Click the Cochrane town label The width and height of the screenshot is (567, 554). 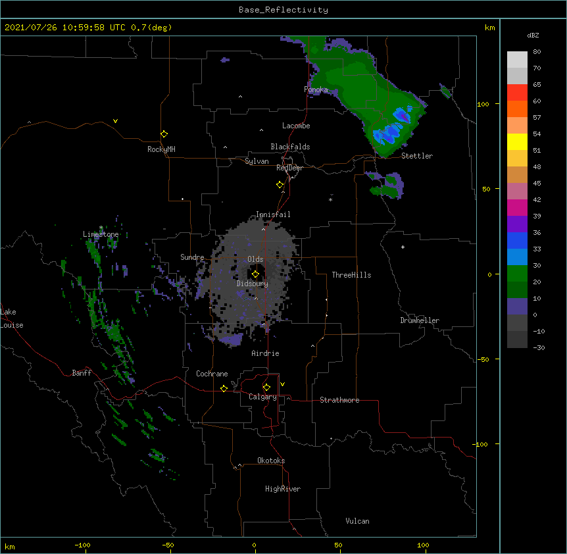[x=212, y=374]
